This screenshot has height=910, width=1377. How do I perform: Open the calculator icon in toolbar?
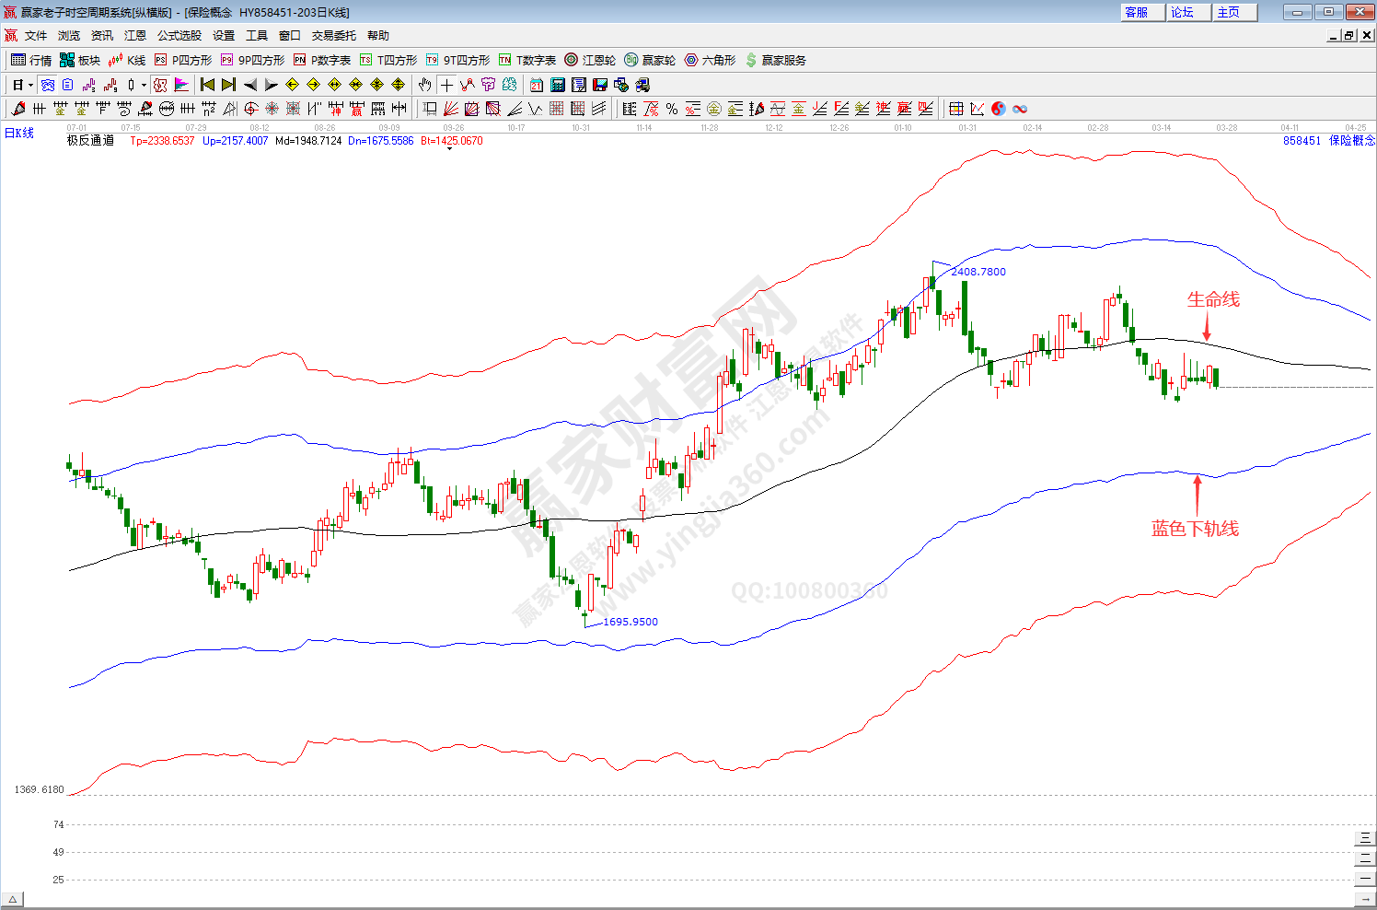click(557, 85)
